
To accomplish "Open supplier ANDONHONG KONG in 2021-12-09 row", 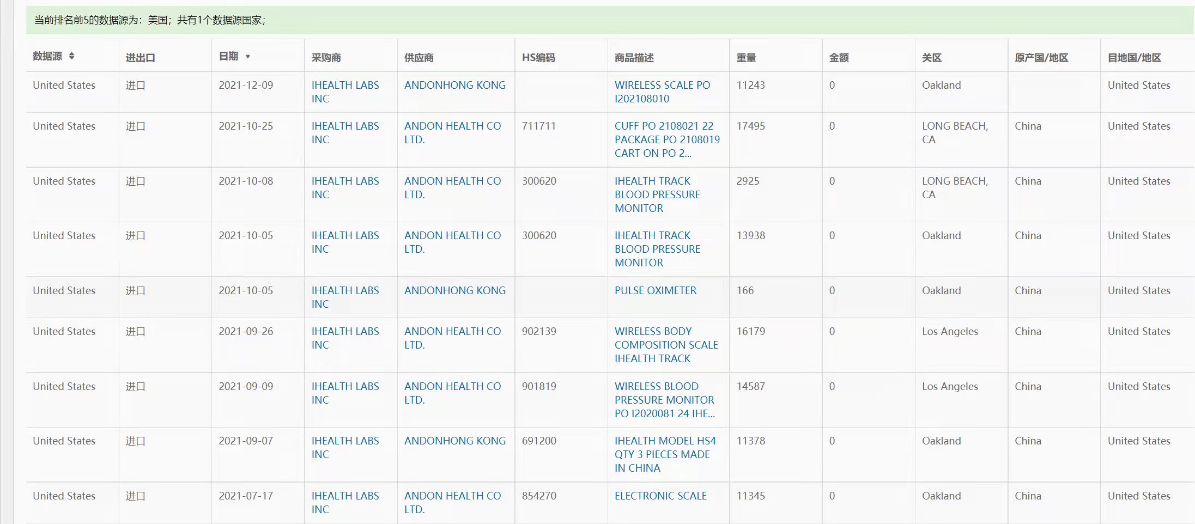I will pos(454,85).
